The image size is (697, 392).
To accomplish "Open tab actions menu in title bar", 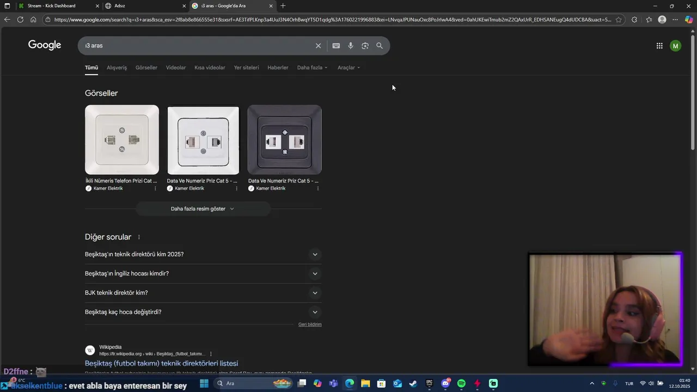I will (x=7, y=6).
